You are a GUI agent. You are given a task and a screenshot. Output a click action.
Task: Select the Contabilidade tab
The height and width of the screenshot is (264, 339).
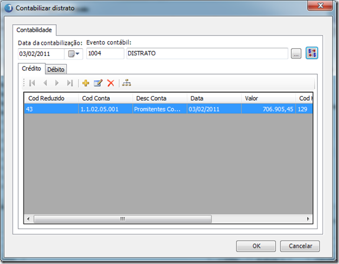[x=34, y=30]
